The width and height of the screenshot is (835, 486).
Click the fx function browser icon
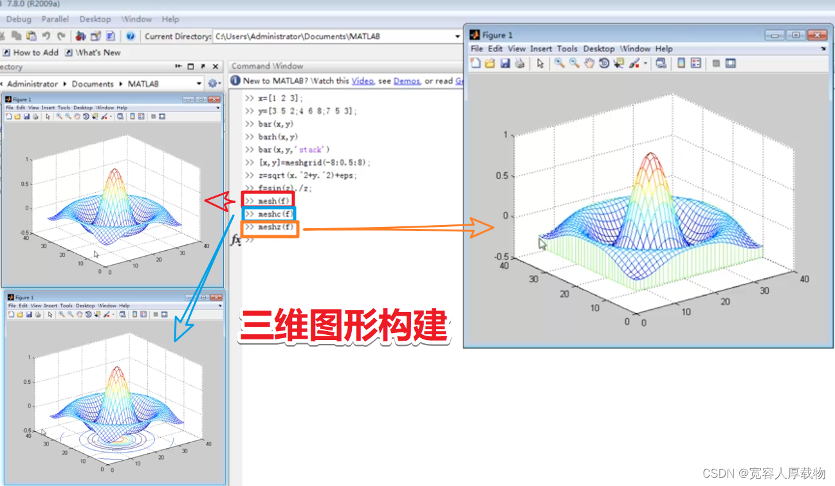point(235,239)
